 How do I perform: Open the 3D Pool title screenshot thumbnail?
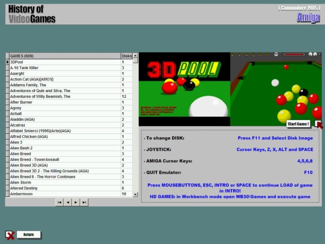click(x=184, y=89)
